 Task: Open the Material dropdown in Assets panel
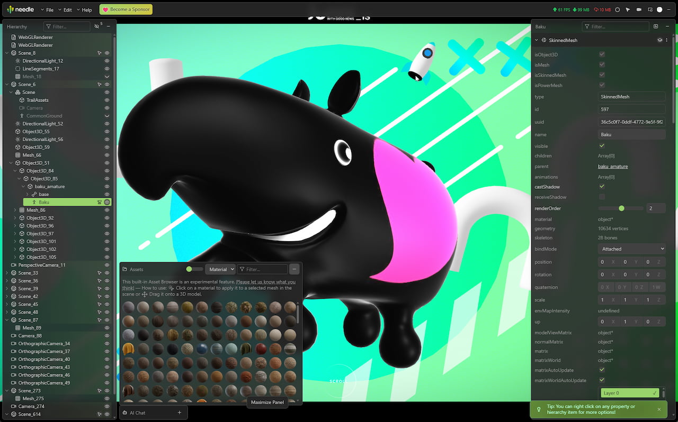click(x=220, y=269)
